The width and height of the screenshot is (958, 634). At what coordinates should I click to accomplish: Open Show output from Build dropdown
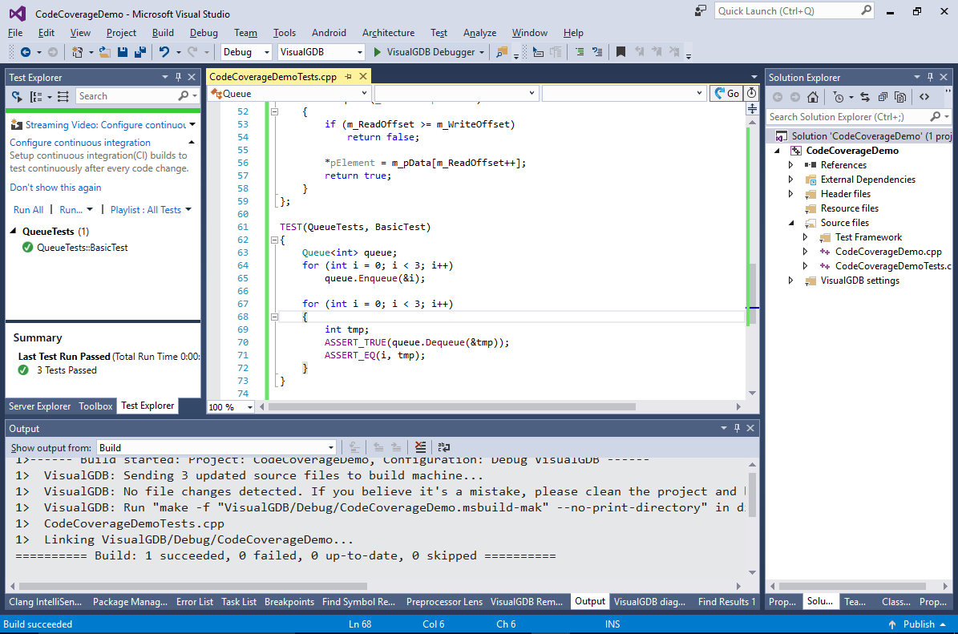coord(216,448)
